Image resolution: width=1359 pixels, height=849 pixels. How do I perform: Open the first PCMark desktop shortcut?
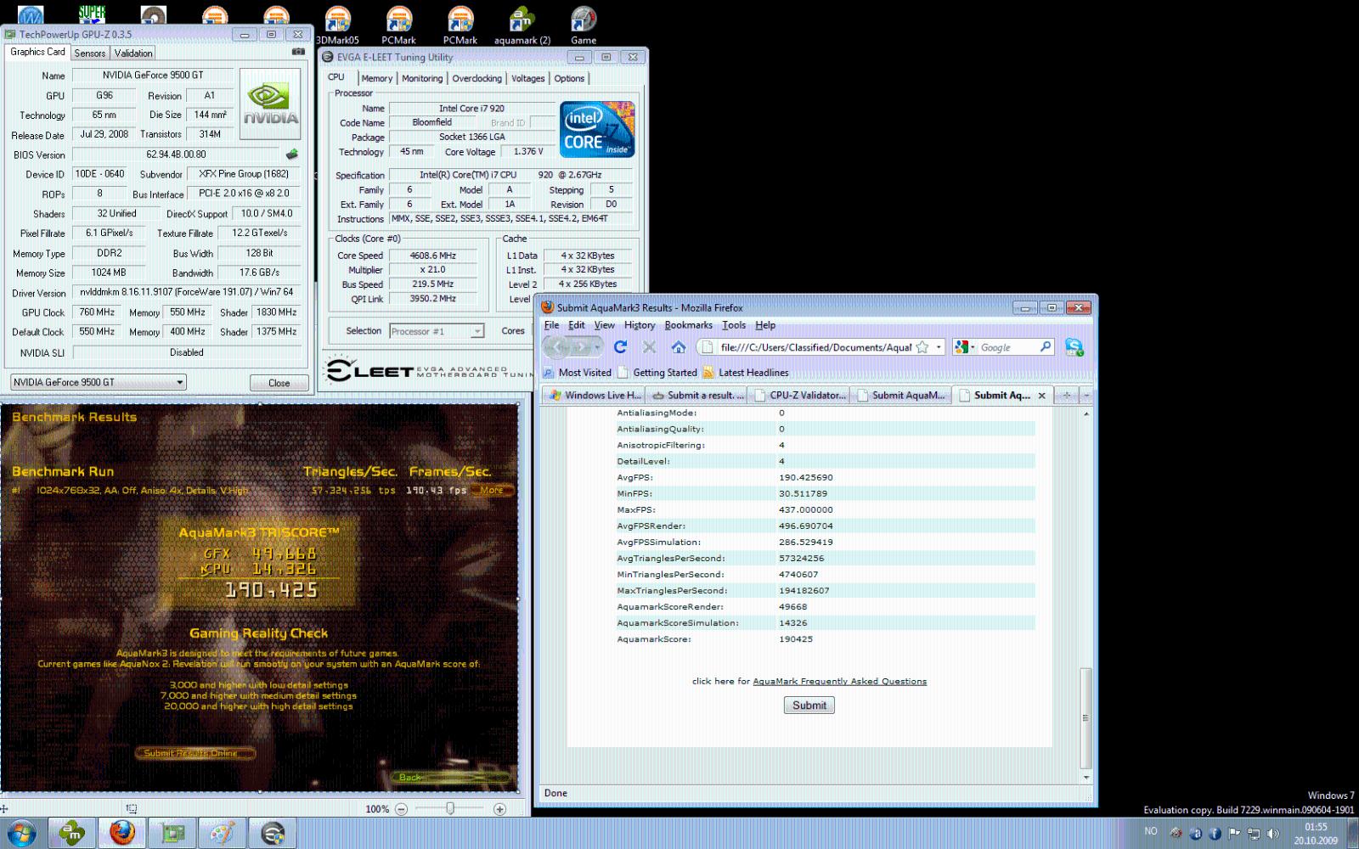398,25
